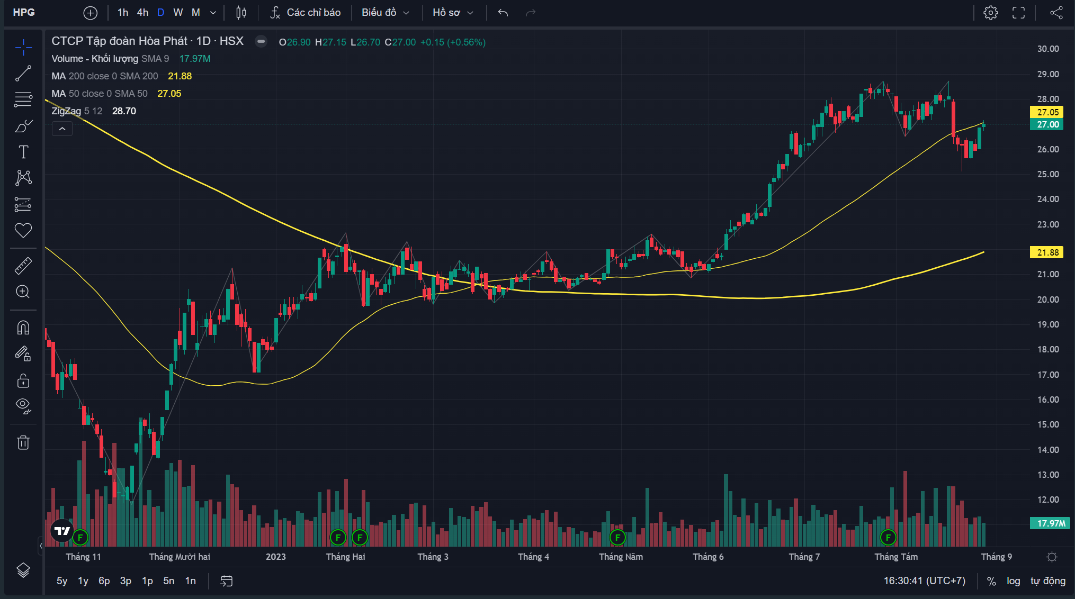Viewport: 1075px width, 599px height.
Task: Select the W weekly timeframe
Action: [178, 13]
